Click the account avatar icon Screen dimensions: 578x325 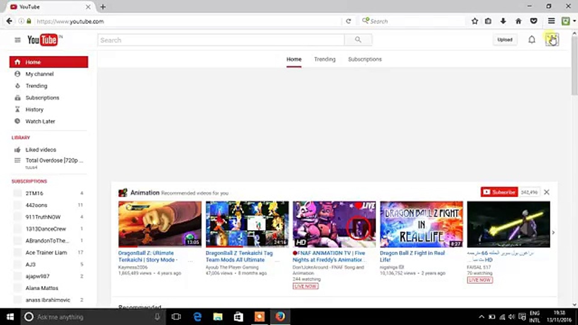tap(552, 39)
